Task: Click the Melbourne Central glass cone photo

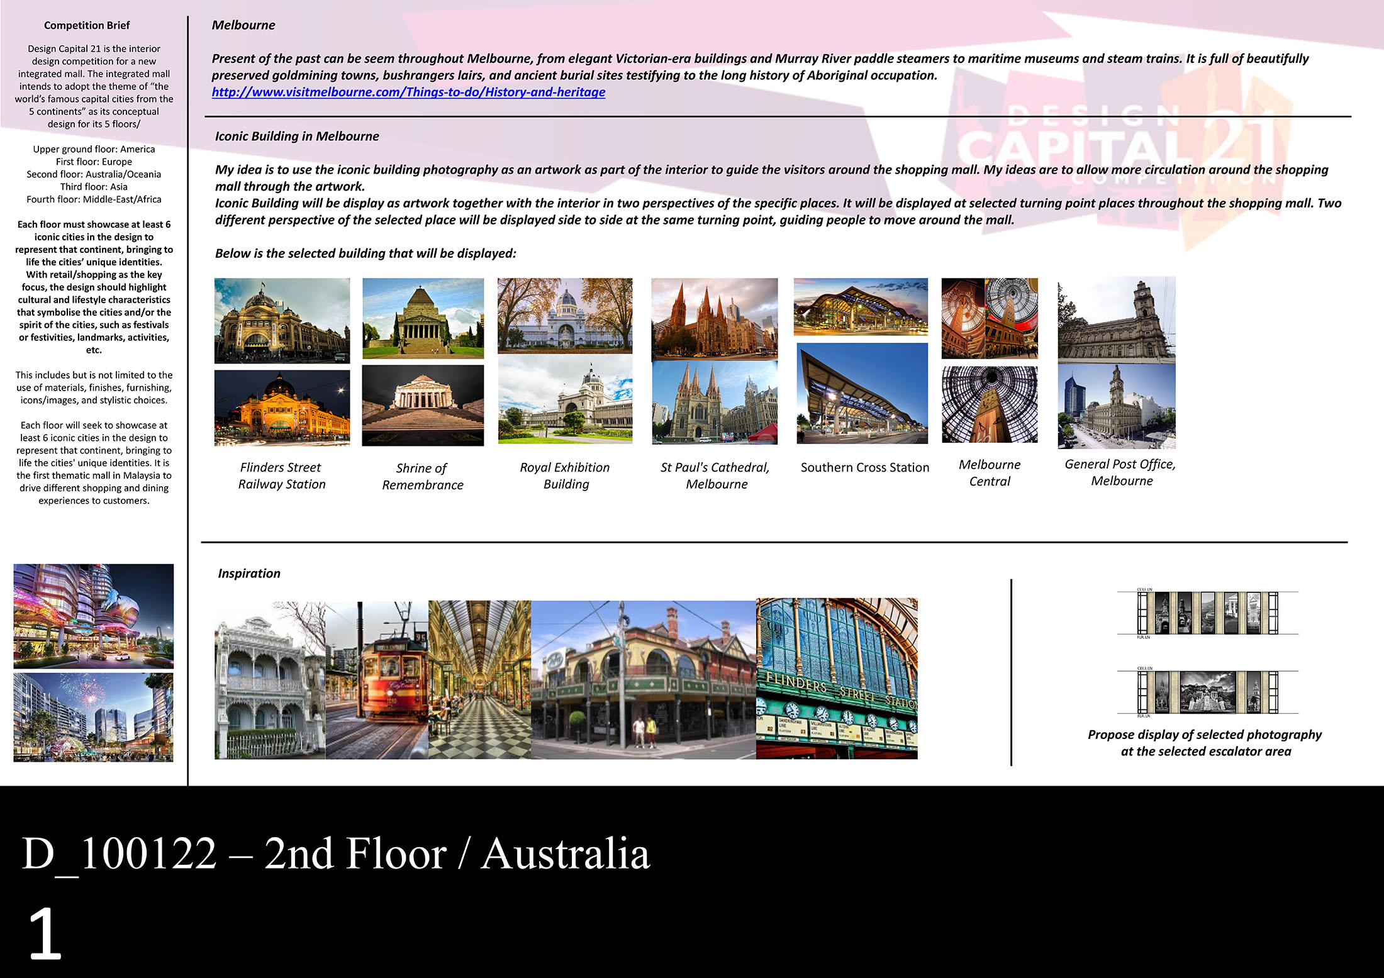Action: (x=989, y=404)
